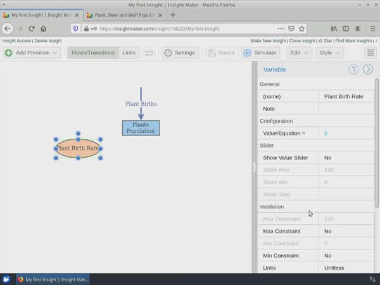Open simulation Settings

pos(180,53)
